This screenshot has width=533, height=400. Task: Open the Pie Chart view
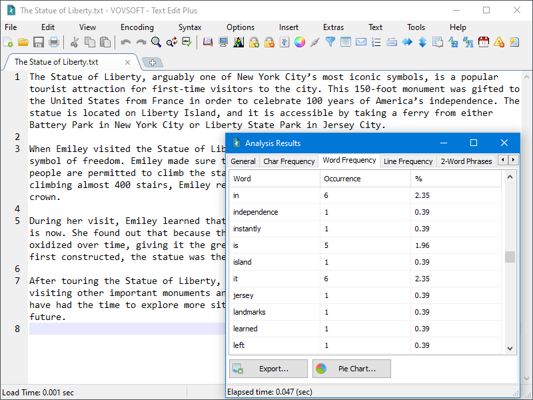tap(350, 368)
